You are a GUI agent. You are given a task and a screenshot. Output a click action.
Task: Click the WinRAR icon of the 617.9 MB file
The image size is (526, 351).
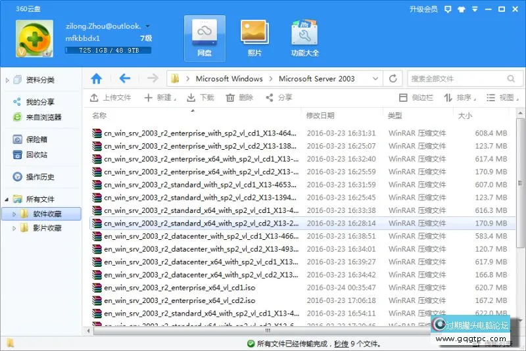tap(97, 262)
